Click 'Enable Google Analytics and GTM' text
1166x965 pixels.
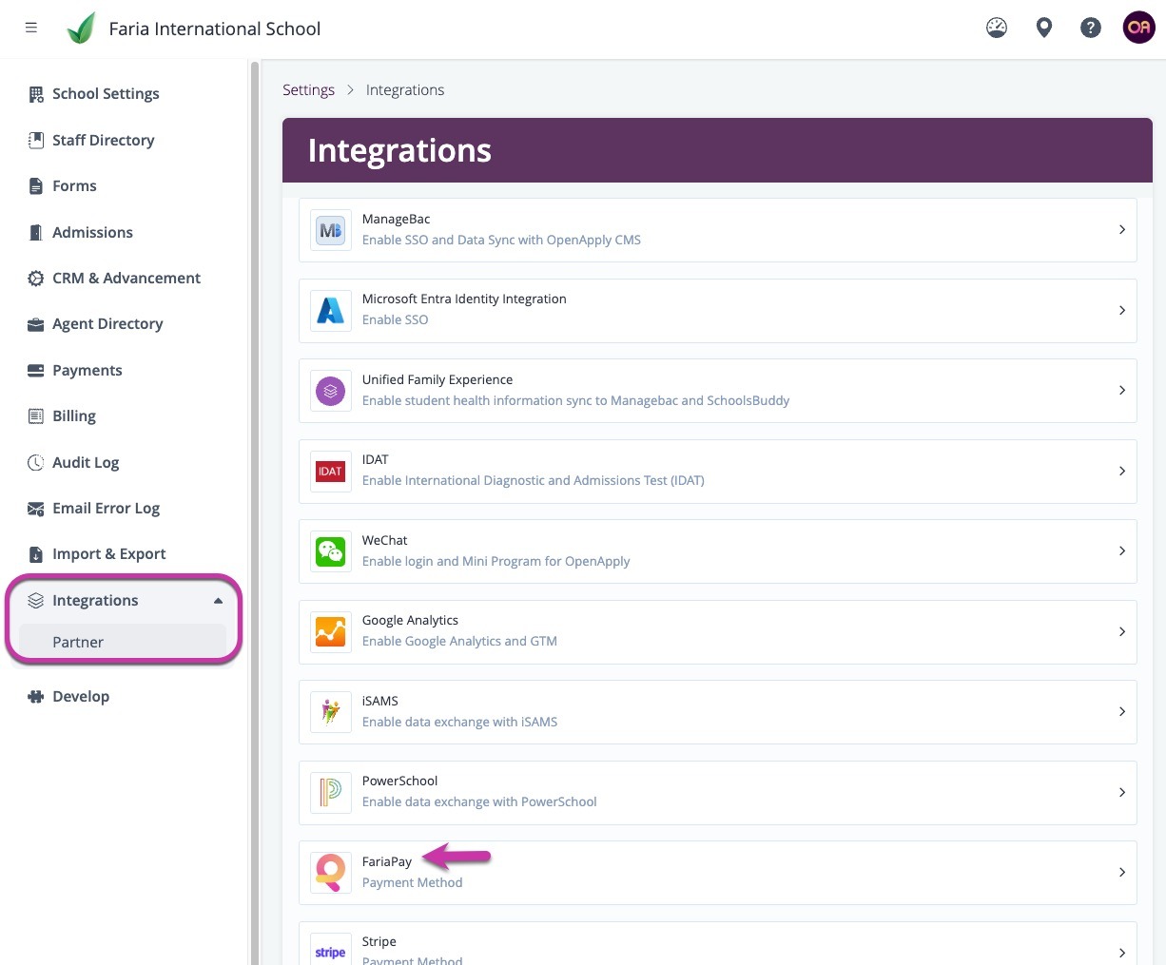459,642
